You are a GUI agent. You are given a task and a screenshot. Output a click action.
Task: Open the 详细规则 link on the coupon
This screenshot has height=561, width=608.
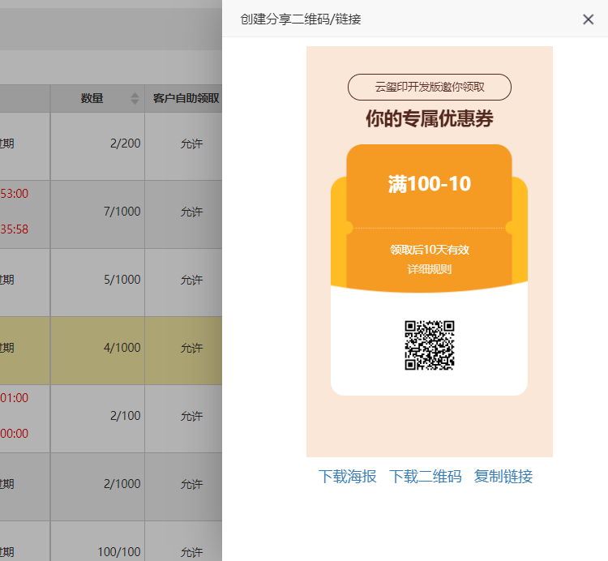(429, 269)
